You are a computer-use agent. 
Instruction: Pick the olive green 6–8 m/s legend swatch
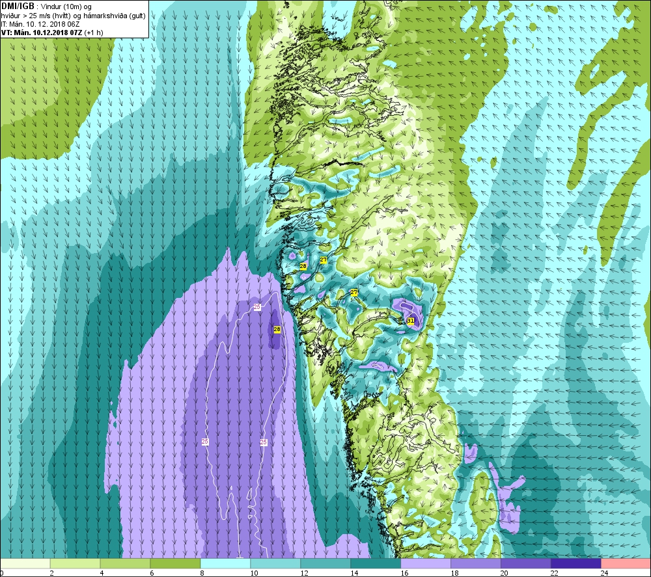click(175, 563)
